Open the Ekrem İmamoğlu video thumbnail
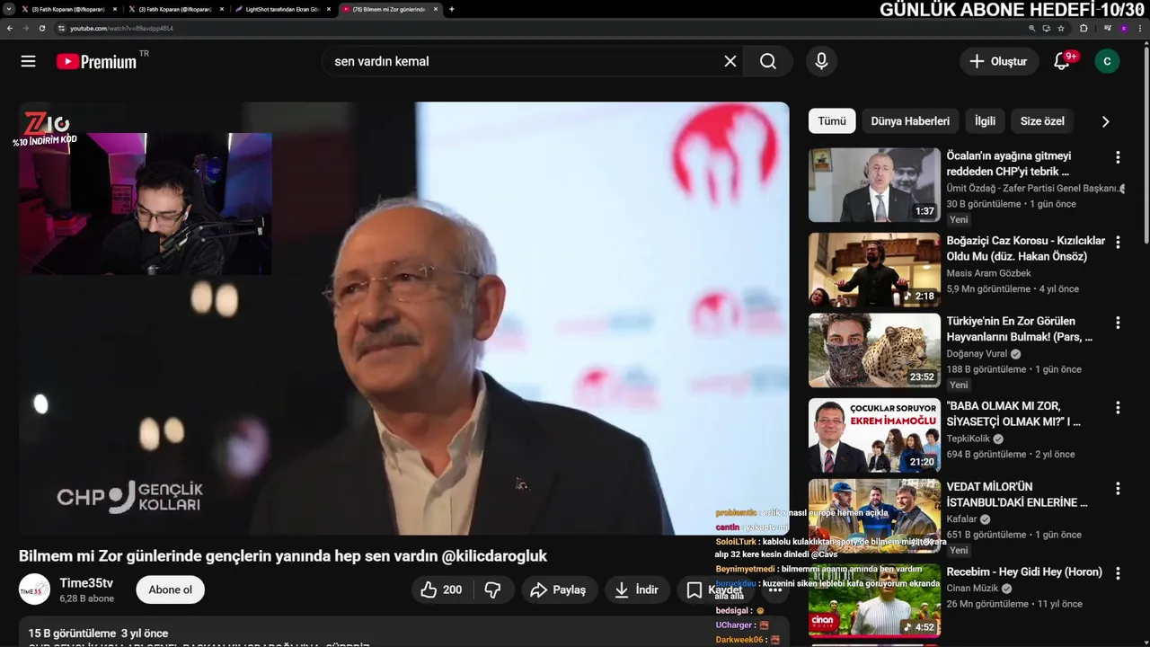The image size is (1150, 647). [874, 435]
